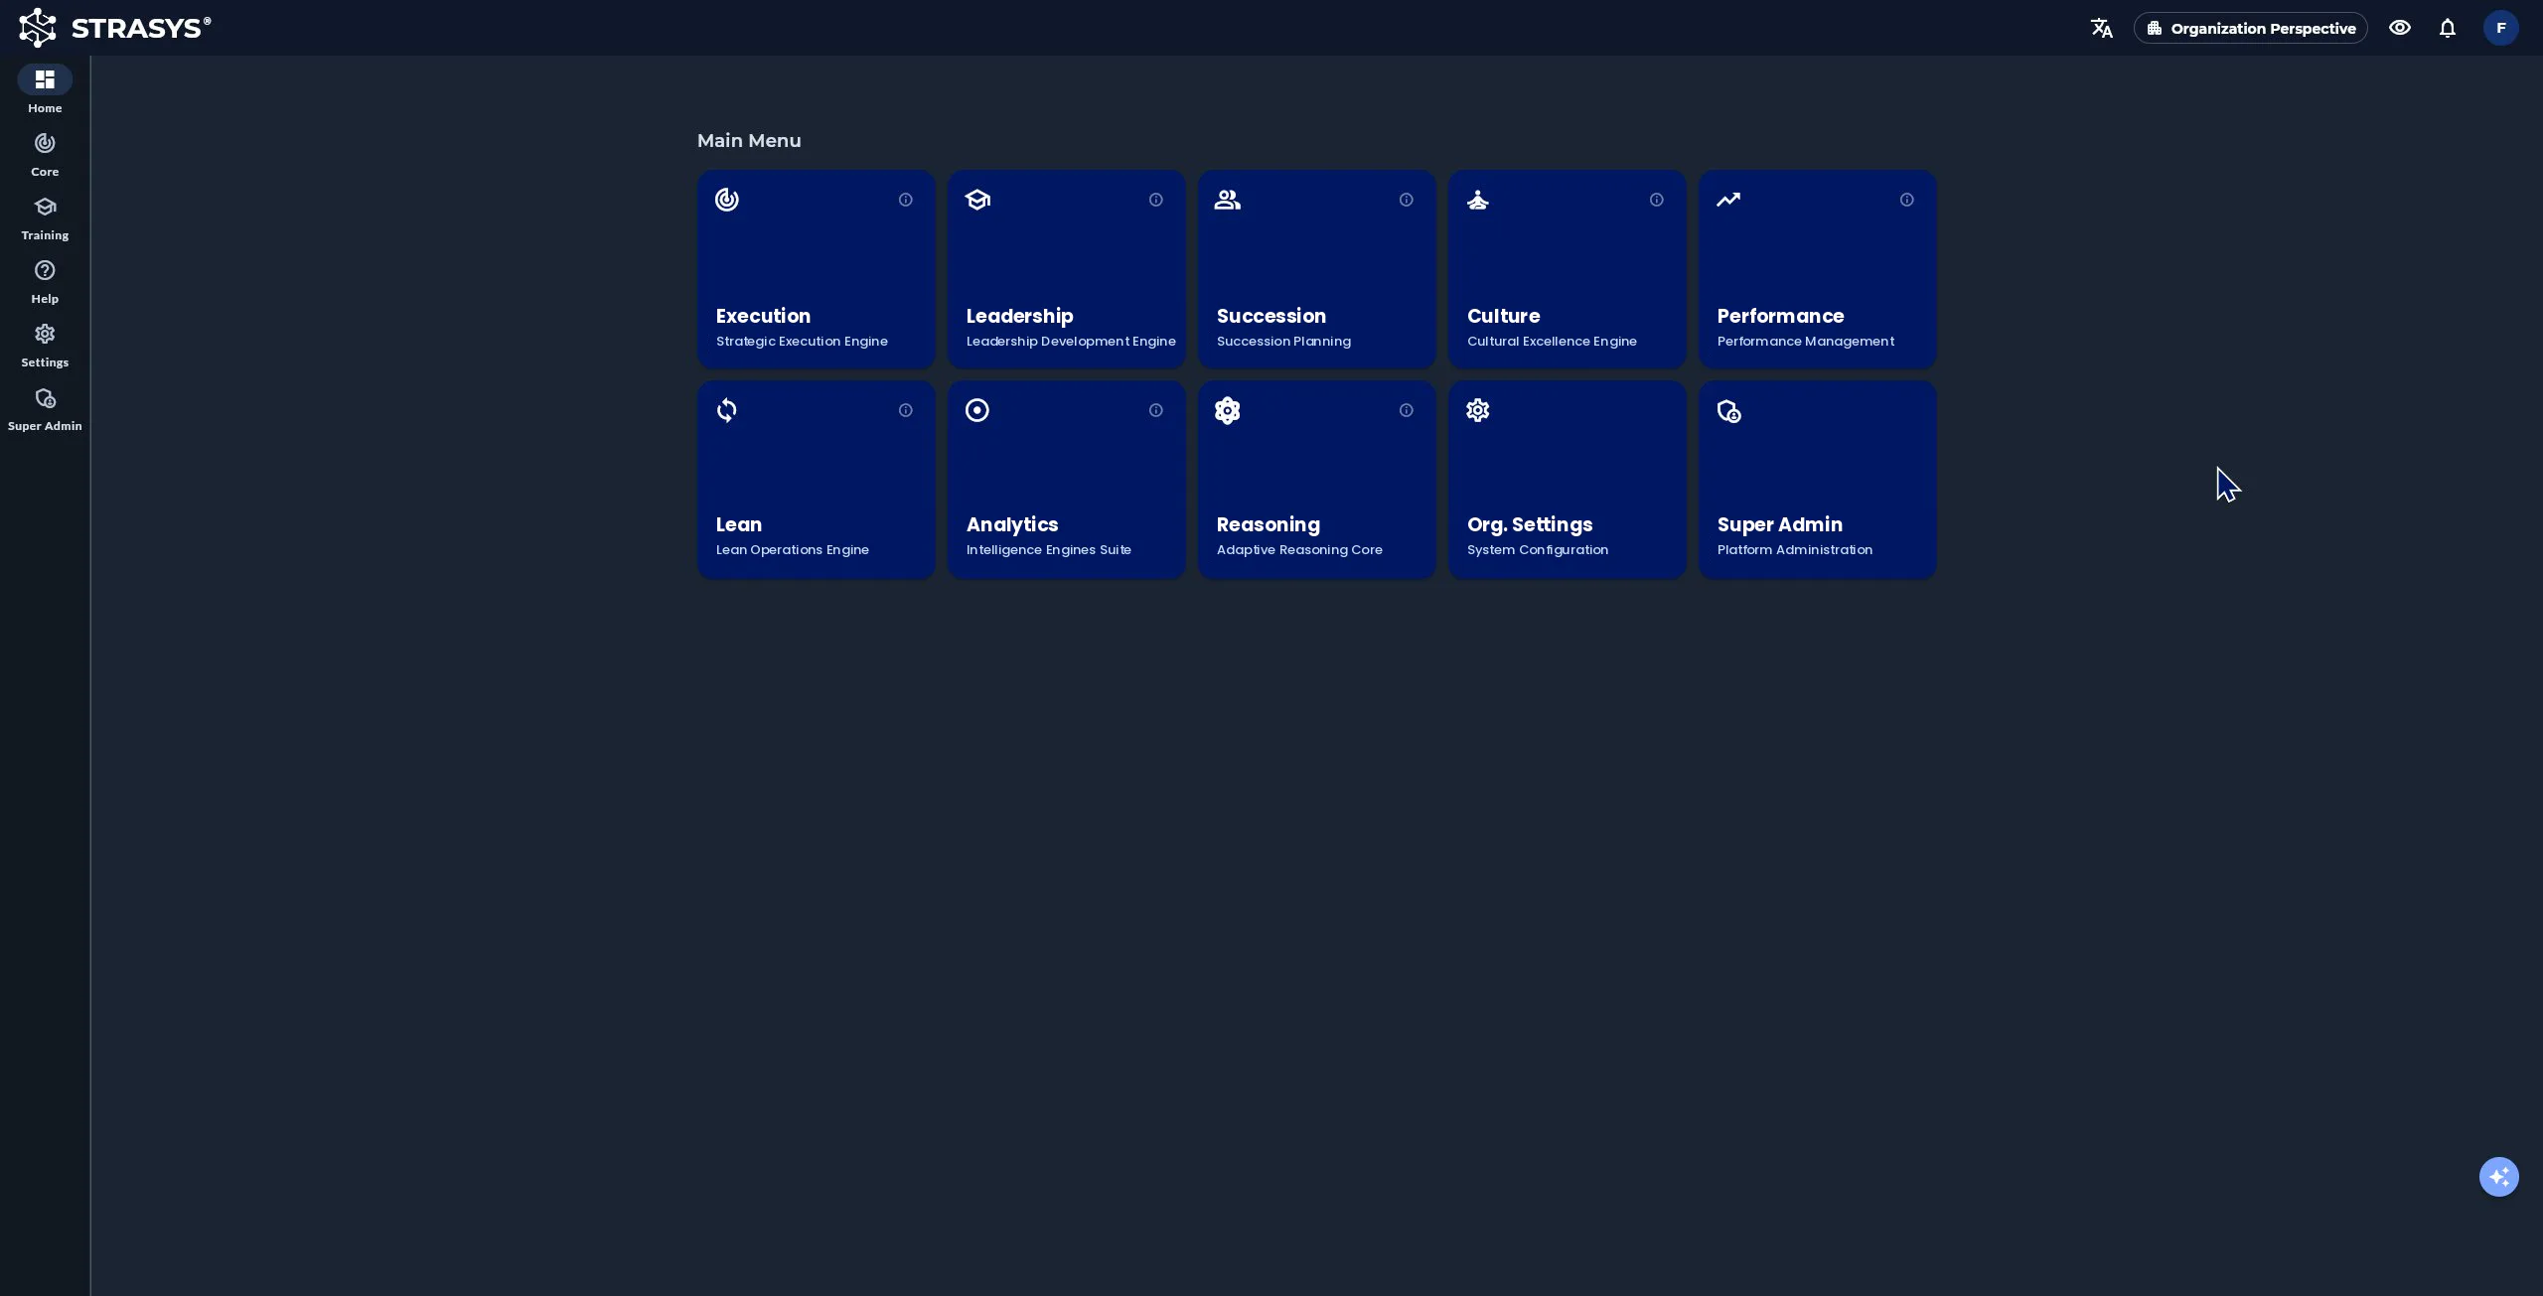The image size is (2543, 1296).
Task: Open the language translation icon
Action: [2101, 28]
